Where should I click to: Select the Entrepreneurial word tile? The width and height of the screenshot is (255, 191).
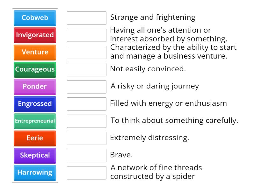point(34,121)
